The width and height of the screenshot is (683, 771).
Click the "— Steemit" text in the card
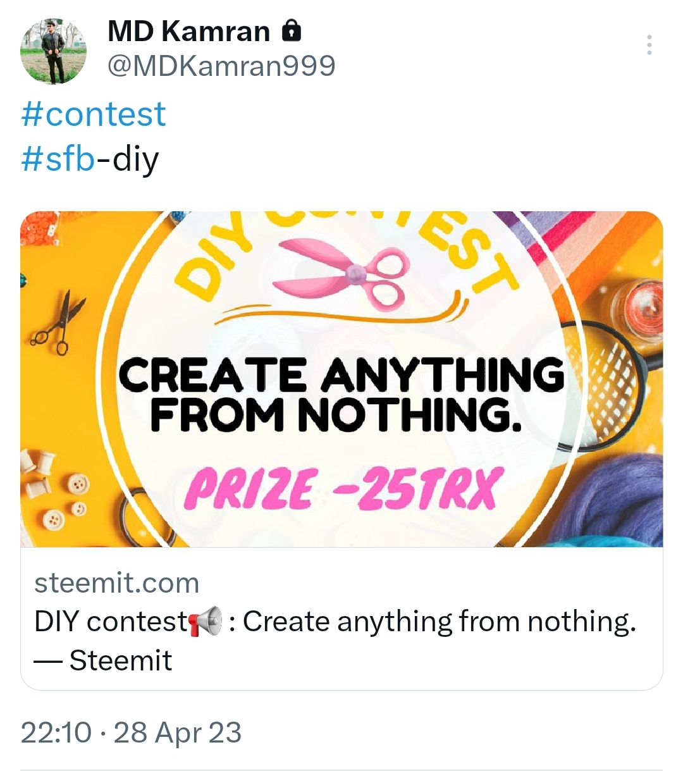103,661
